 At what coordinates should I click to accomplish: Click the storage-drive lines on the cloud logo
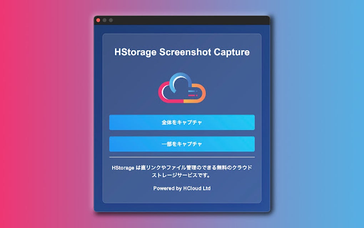pyautogui.click(x=192, y=93)
